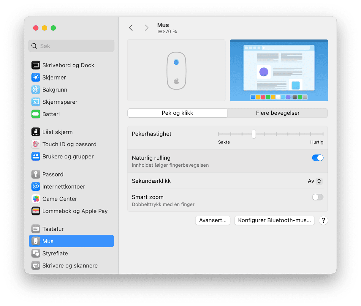The image size is (361, 306).
Task: Select Skrivere og skannere label
Action: [70, 265]
